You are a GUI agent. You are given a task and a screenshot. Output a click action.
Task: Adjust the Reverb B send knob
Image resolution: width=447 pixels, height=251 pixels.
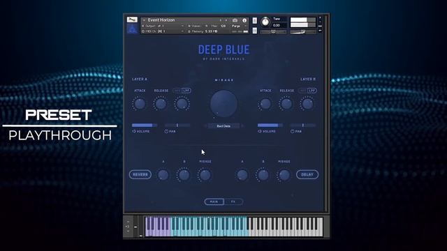184,175
